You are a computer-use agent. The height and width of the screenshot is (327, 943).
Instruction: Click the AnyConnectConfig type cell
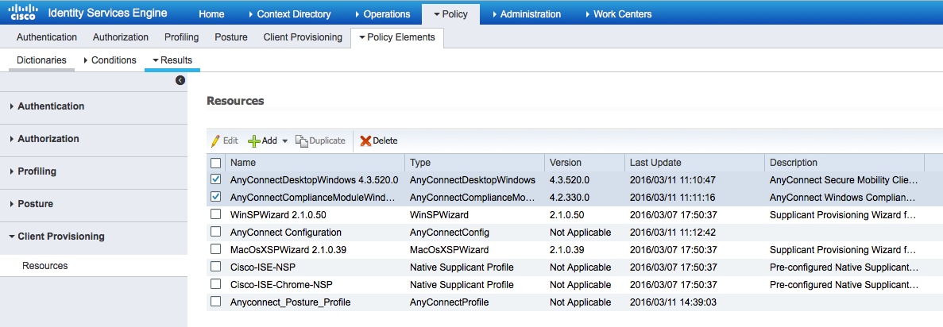pyautogui.click(x=449, y=232)
